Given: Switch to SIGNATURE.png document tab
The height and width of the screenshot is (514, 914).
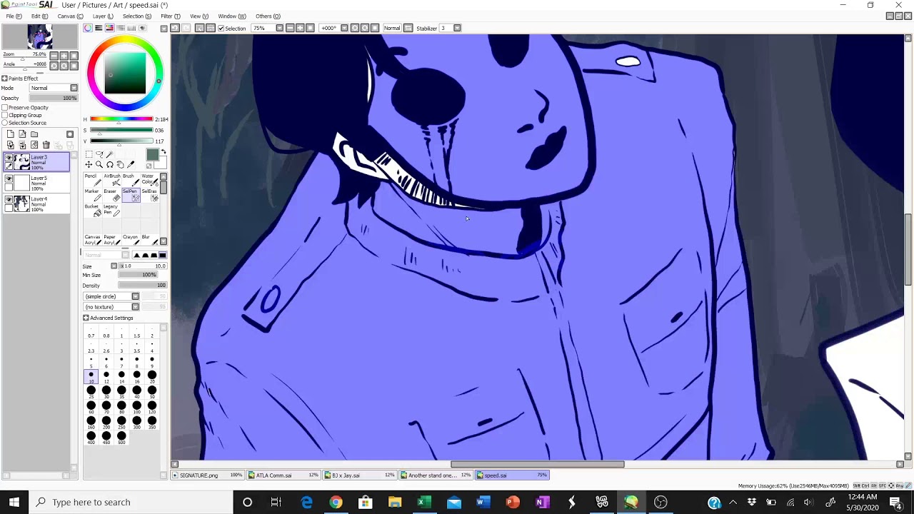Looking at the screenshot, I should coord(207,475).
